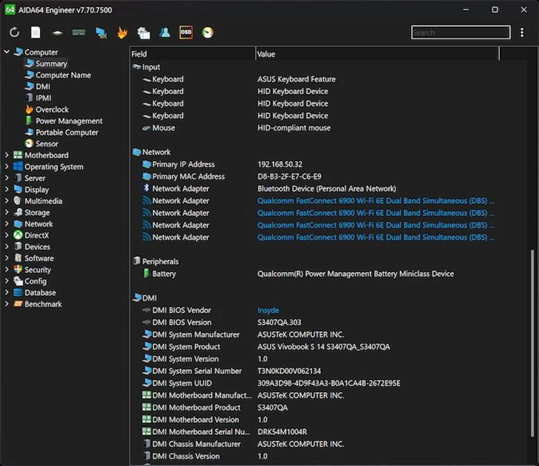Select the Battery peripherals row

click(x=314, y=274)
